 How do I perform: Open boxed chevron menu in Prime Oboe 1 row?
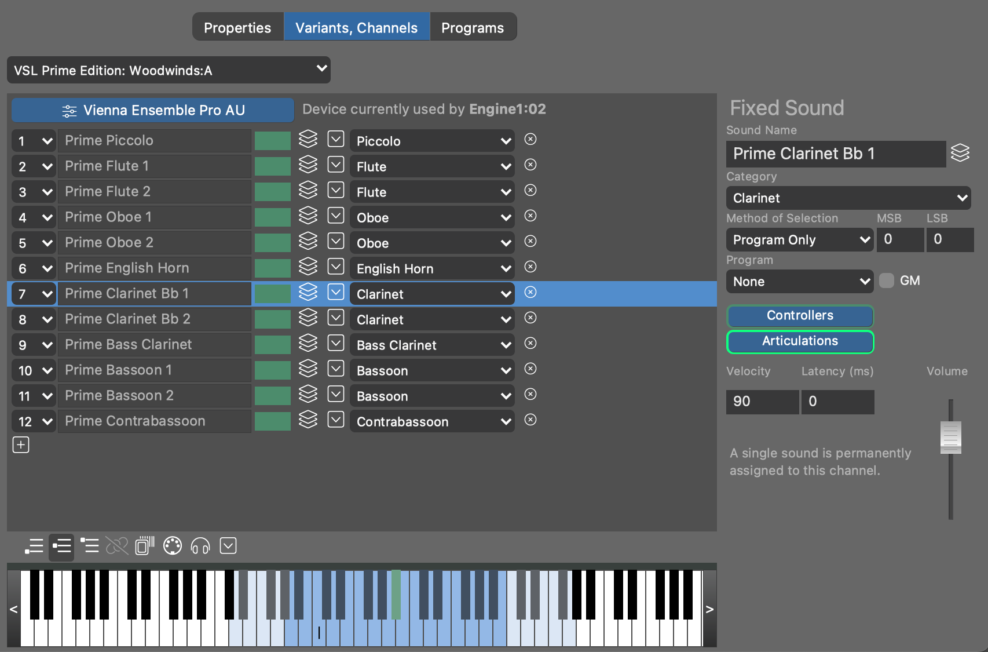[336, 216]
